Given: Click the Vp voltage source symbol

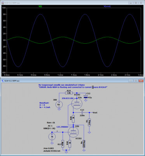Looking at the screenshot, I should 59,105.
